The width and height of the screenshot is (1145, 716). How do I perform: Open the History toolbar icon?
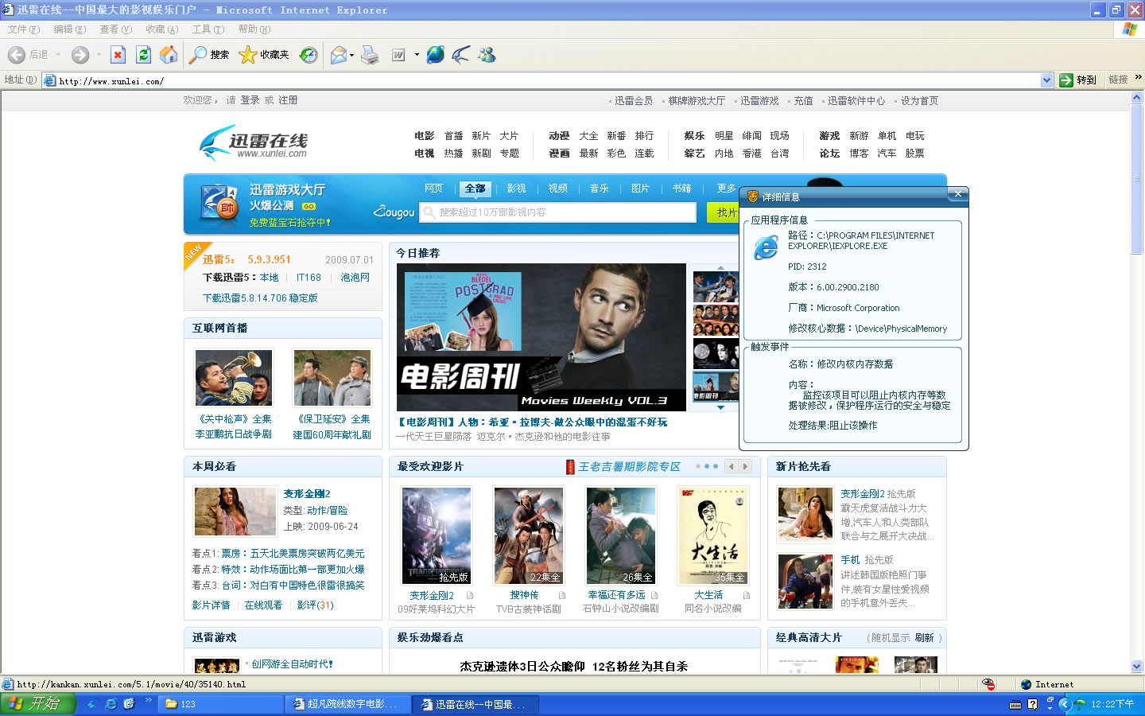pos(309,54)
